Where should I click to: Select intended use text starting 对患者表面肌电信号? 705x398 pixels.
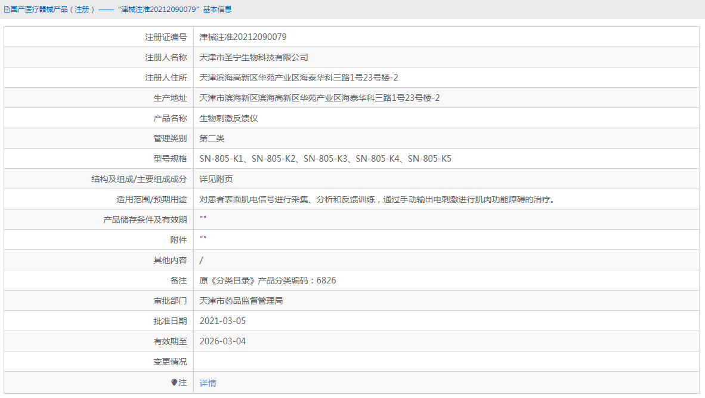(x=379, y=199)
